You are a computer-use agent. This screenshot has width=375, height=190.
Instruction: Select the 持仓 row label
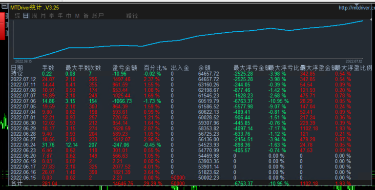(x=17, y=74)
